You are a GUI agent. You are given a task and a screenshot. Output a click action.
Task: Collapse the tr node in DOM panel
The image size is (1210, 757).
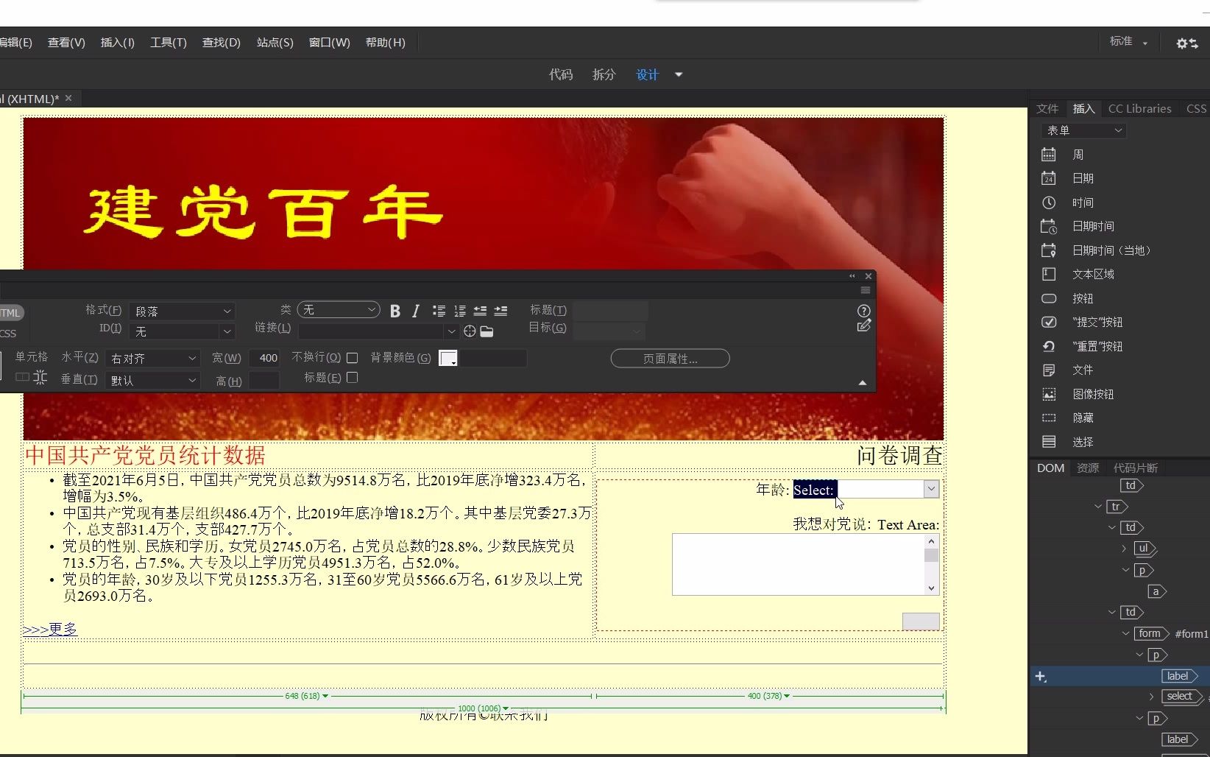pos(1098,507)
